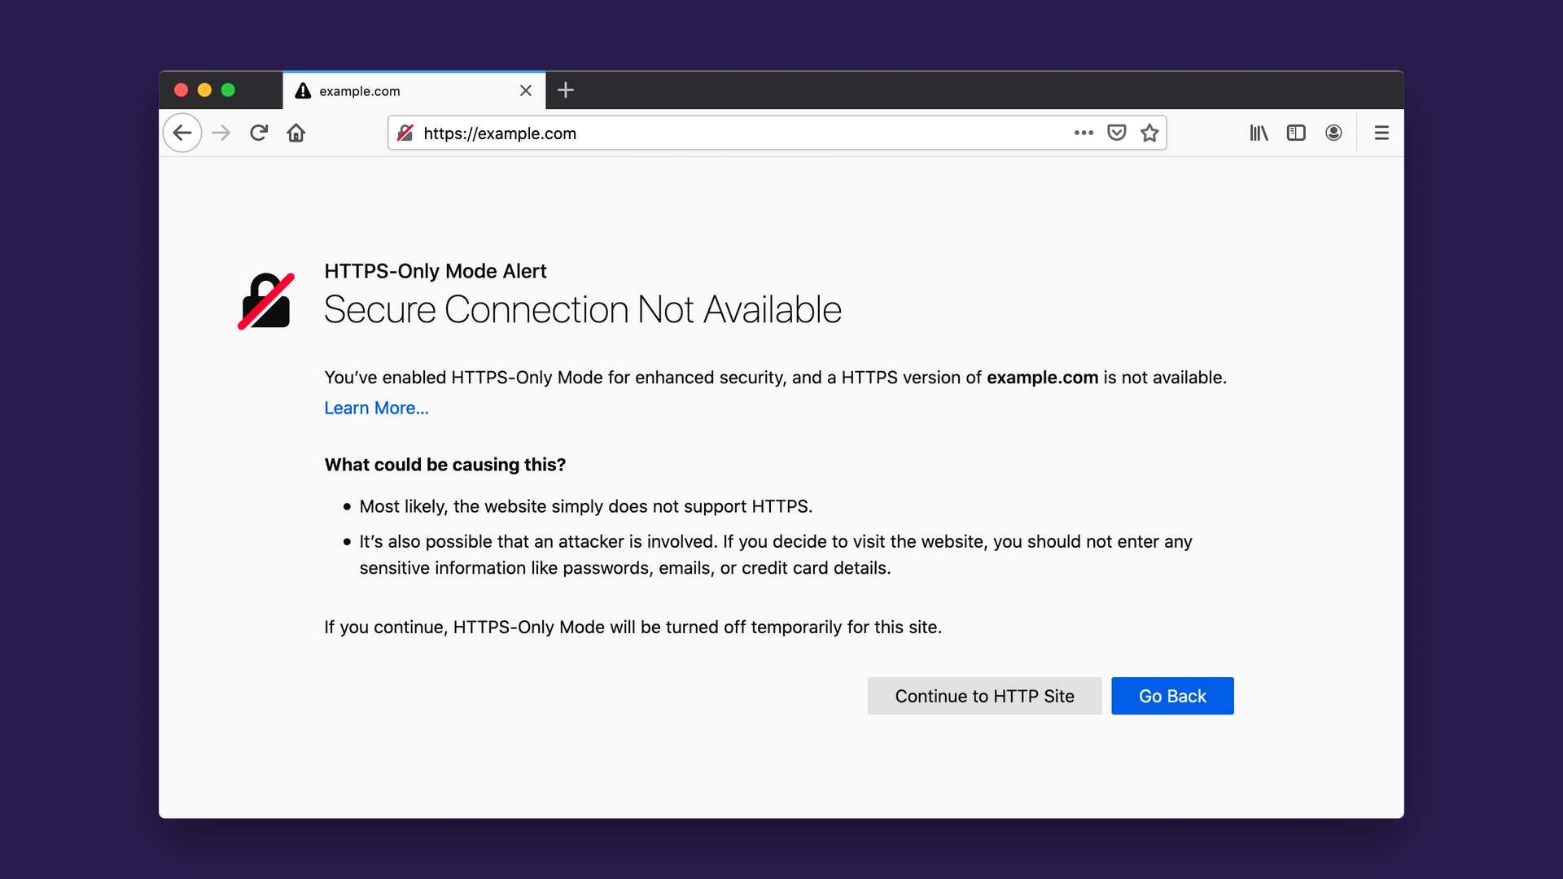Click the Learn More link
Screen dimensions: 1563x879
(376, 408)
